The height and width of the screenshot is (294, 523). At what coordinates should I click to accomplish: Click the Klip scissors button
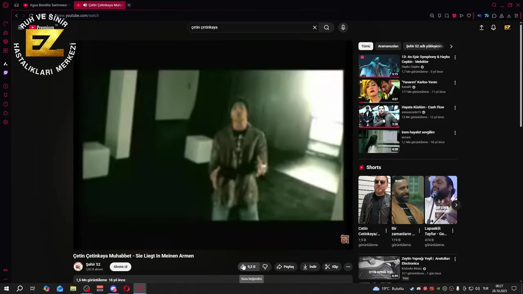(331, 267)
